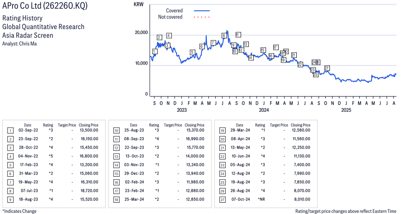This screenshot has height=214, width=401.
Task: Select the 03-Nov-23 date cell
Action: [134, 165]
